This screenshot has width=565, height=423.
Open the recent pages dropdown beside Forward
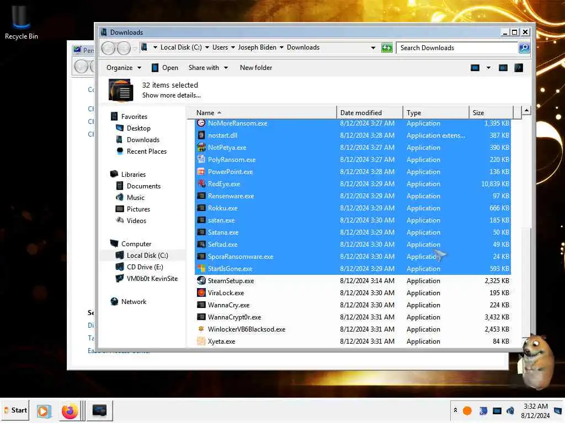tap(135, 48)
